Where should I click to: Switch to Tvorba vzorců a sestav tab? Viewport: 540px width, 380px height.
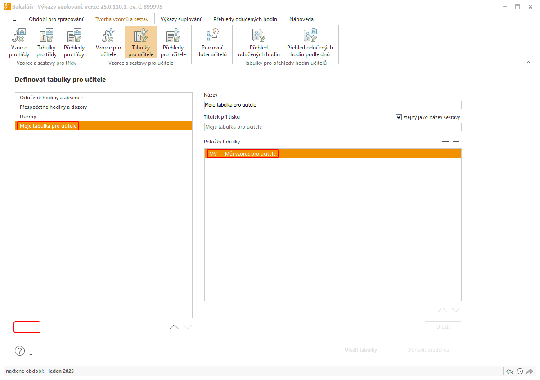(122, 19)
